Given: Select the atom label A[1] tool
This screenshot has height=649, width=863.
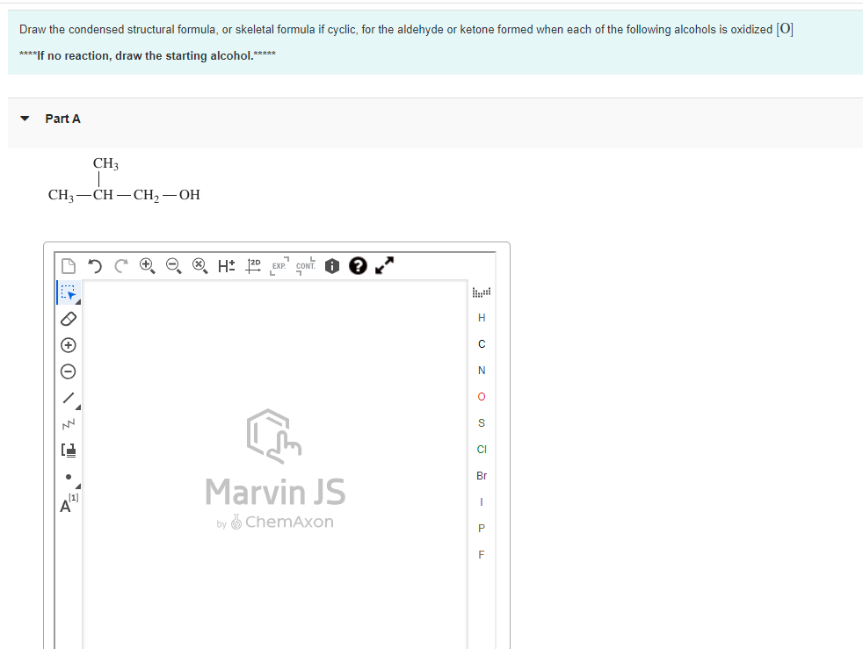Looking at the screenshot, I should [x=69, y=503].
